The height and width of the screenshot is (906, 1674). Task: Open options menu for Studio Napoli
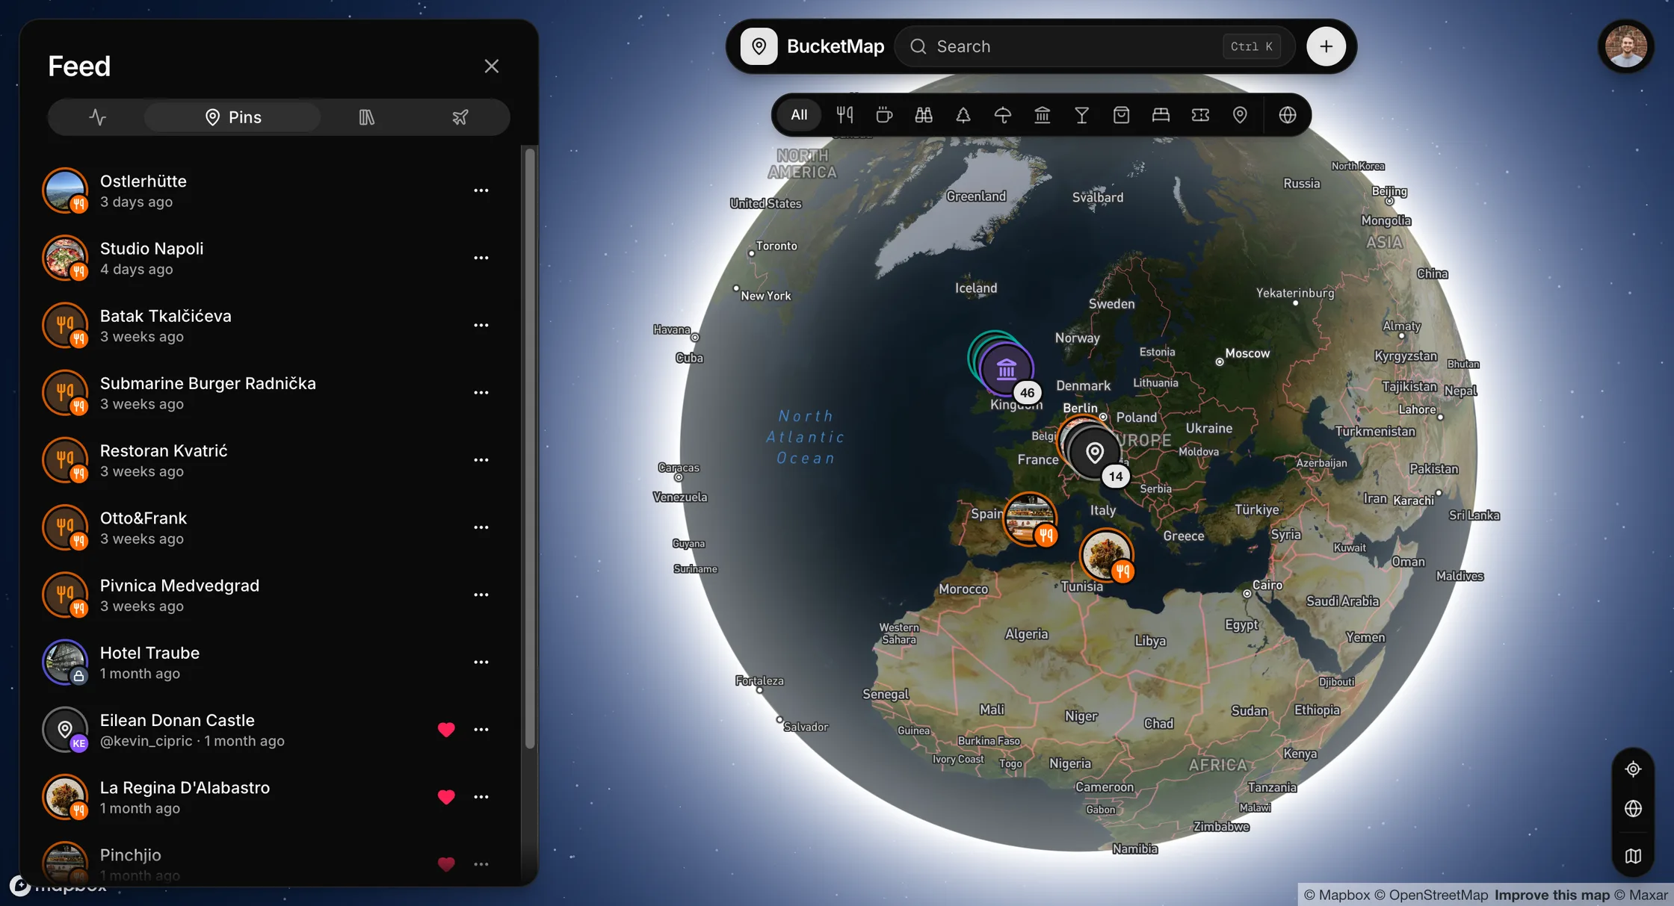(x=481, y=258)
